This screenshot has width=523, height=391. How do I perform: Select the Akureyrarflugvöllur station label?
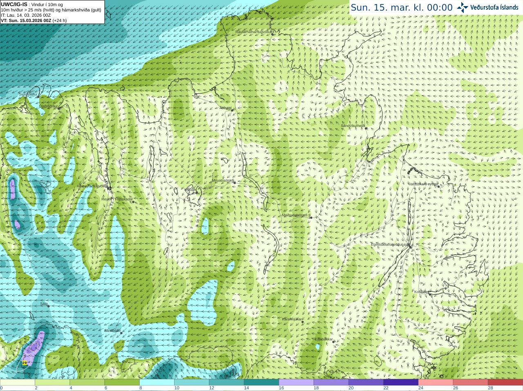(92, 186)
